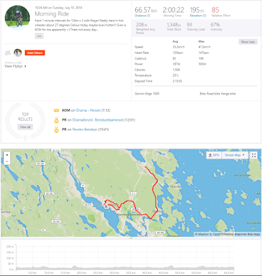Click the second PR medal icon
Viewport: 262px width, 276px height.
point(57,130)
